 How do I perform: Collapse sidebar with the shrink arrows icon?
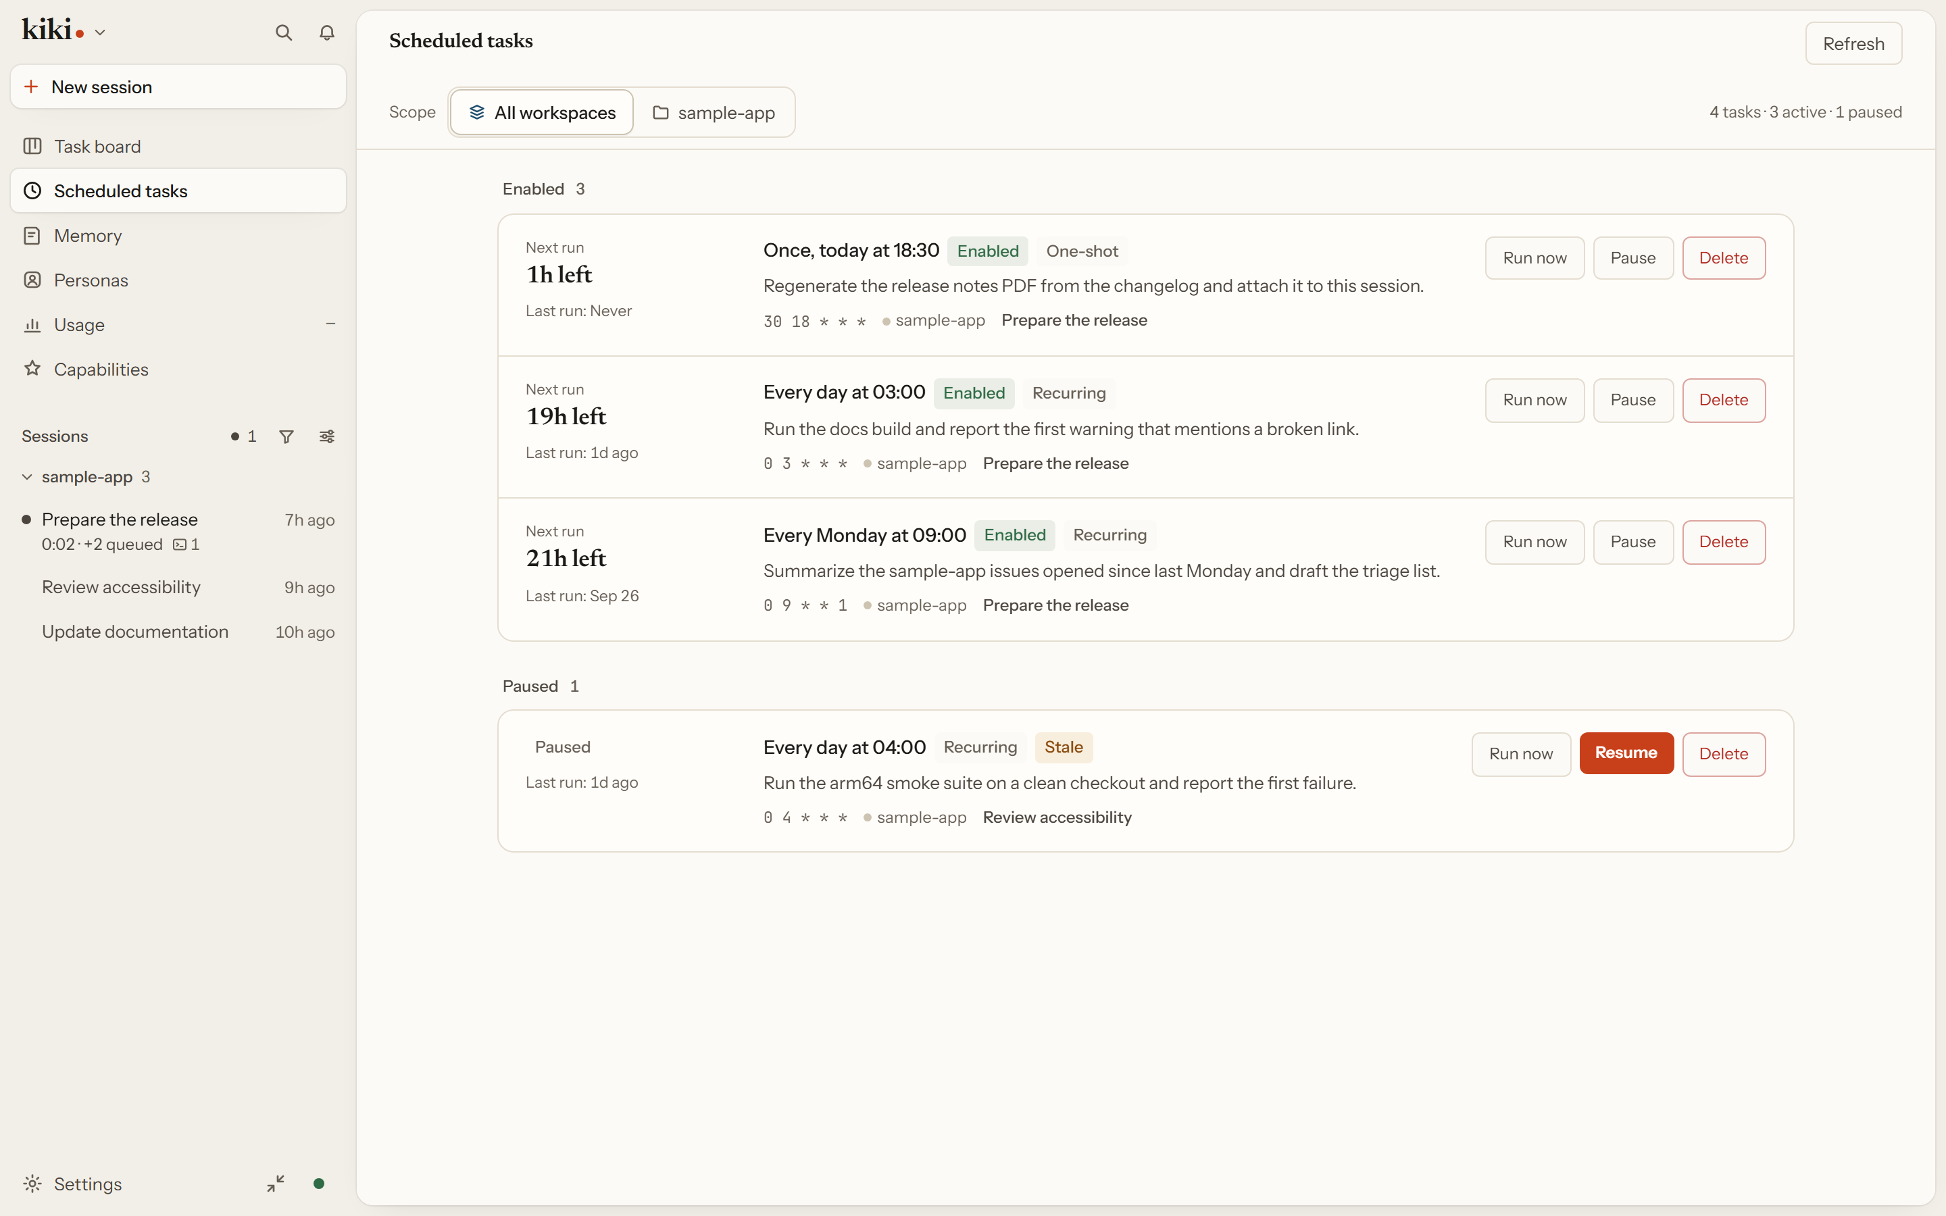(x=275, y=1184)
